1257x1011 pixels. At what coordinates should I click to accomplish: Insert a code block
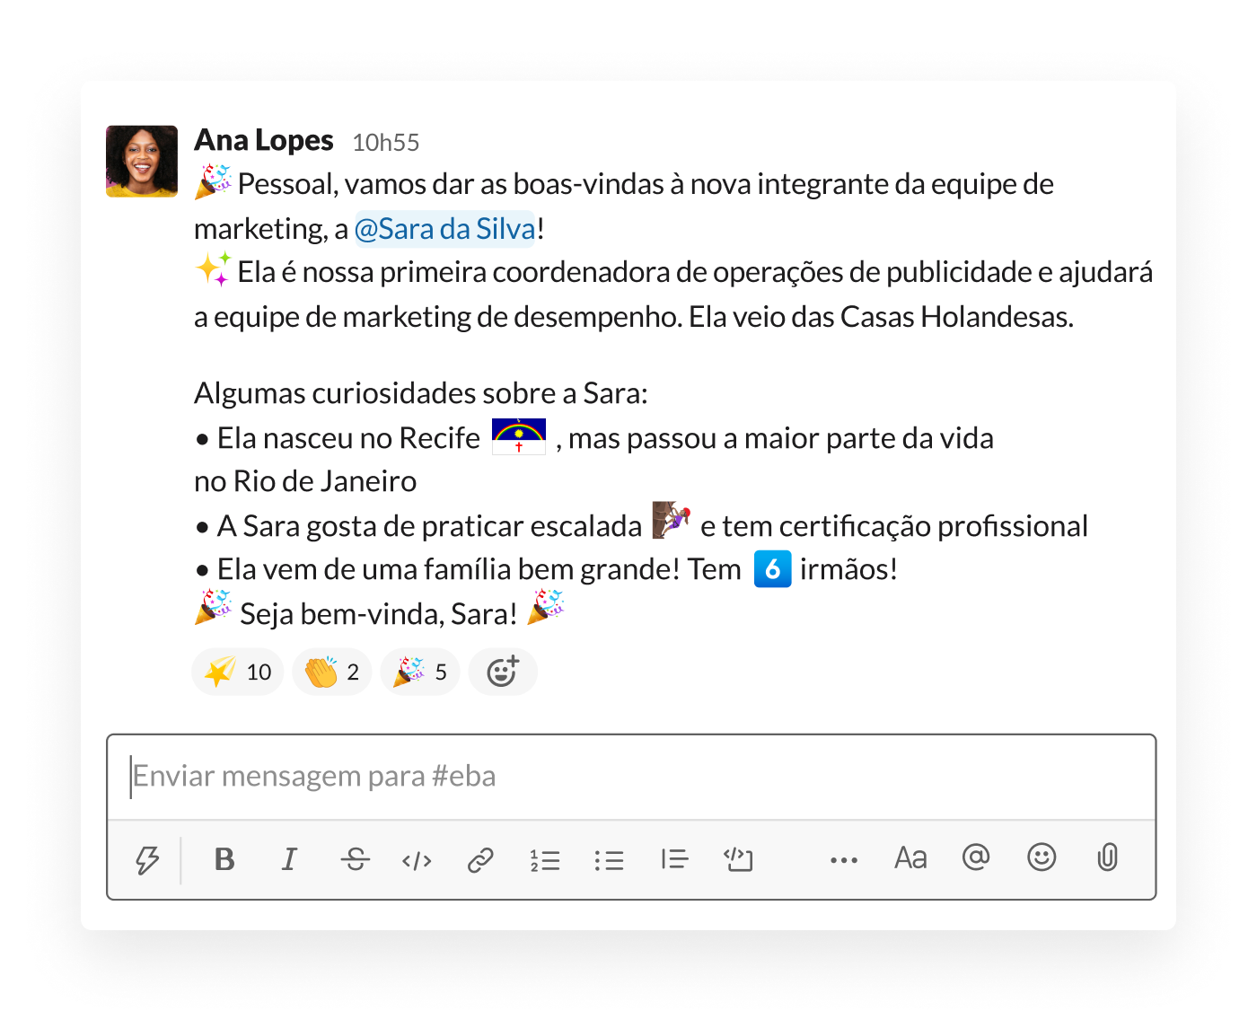(738, 860)
